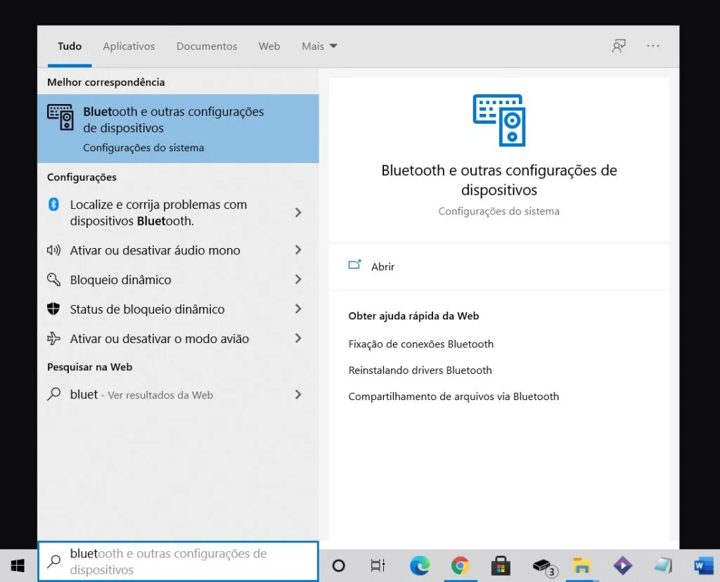Open the purple diamond app on the taskbar

click(623, 565)
